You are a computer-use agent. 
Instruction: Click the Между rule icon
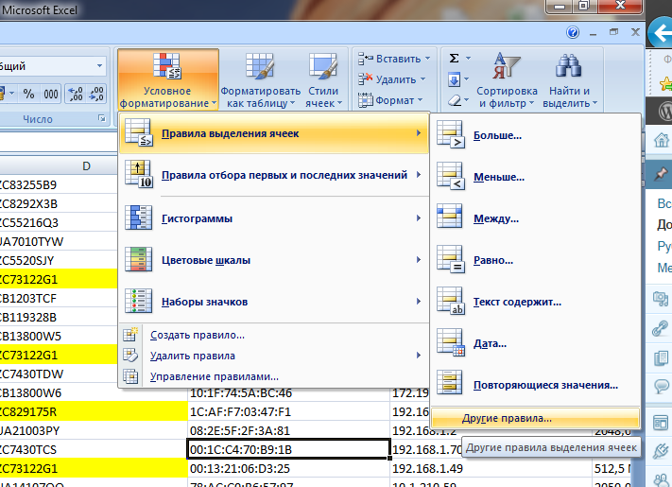click(450, 217)
